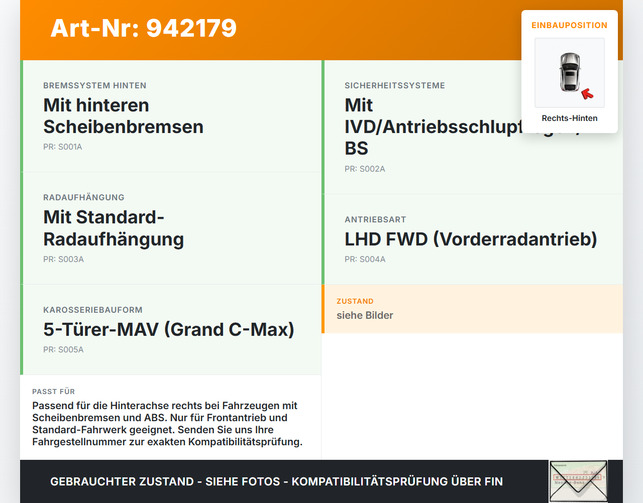The width and height of the screenshot is (643, 503).
Task: Click the SICHERHEITSSYSTEME label
Action: tap(395, 86)
